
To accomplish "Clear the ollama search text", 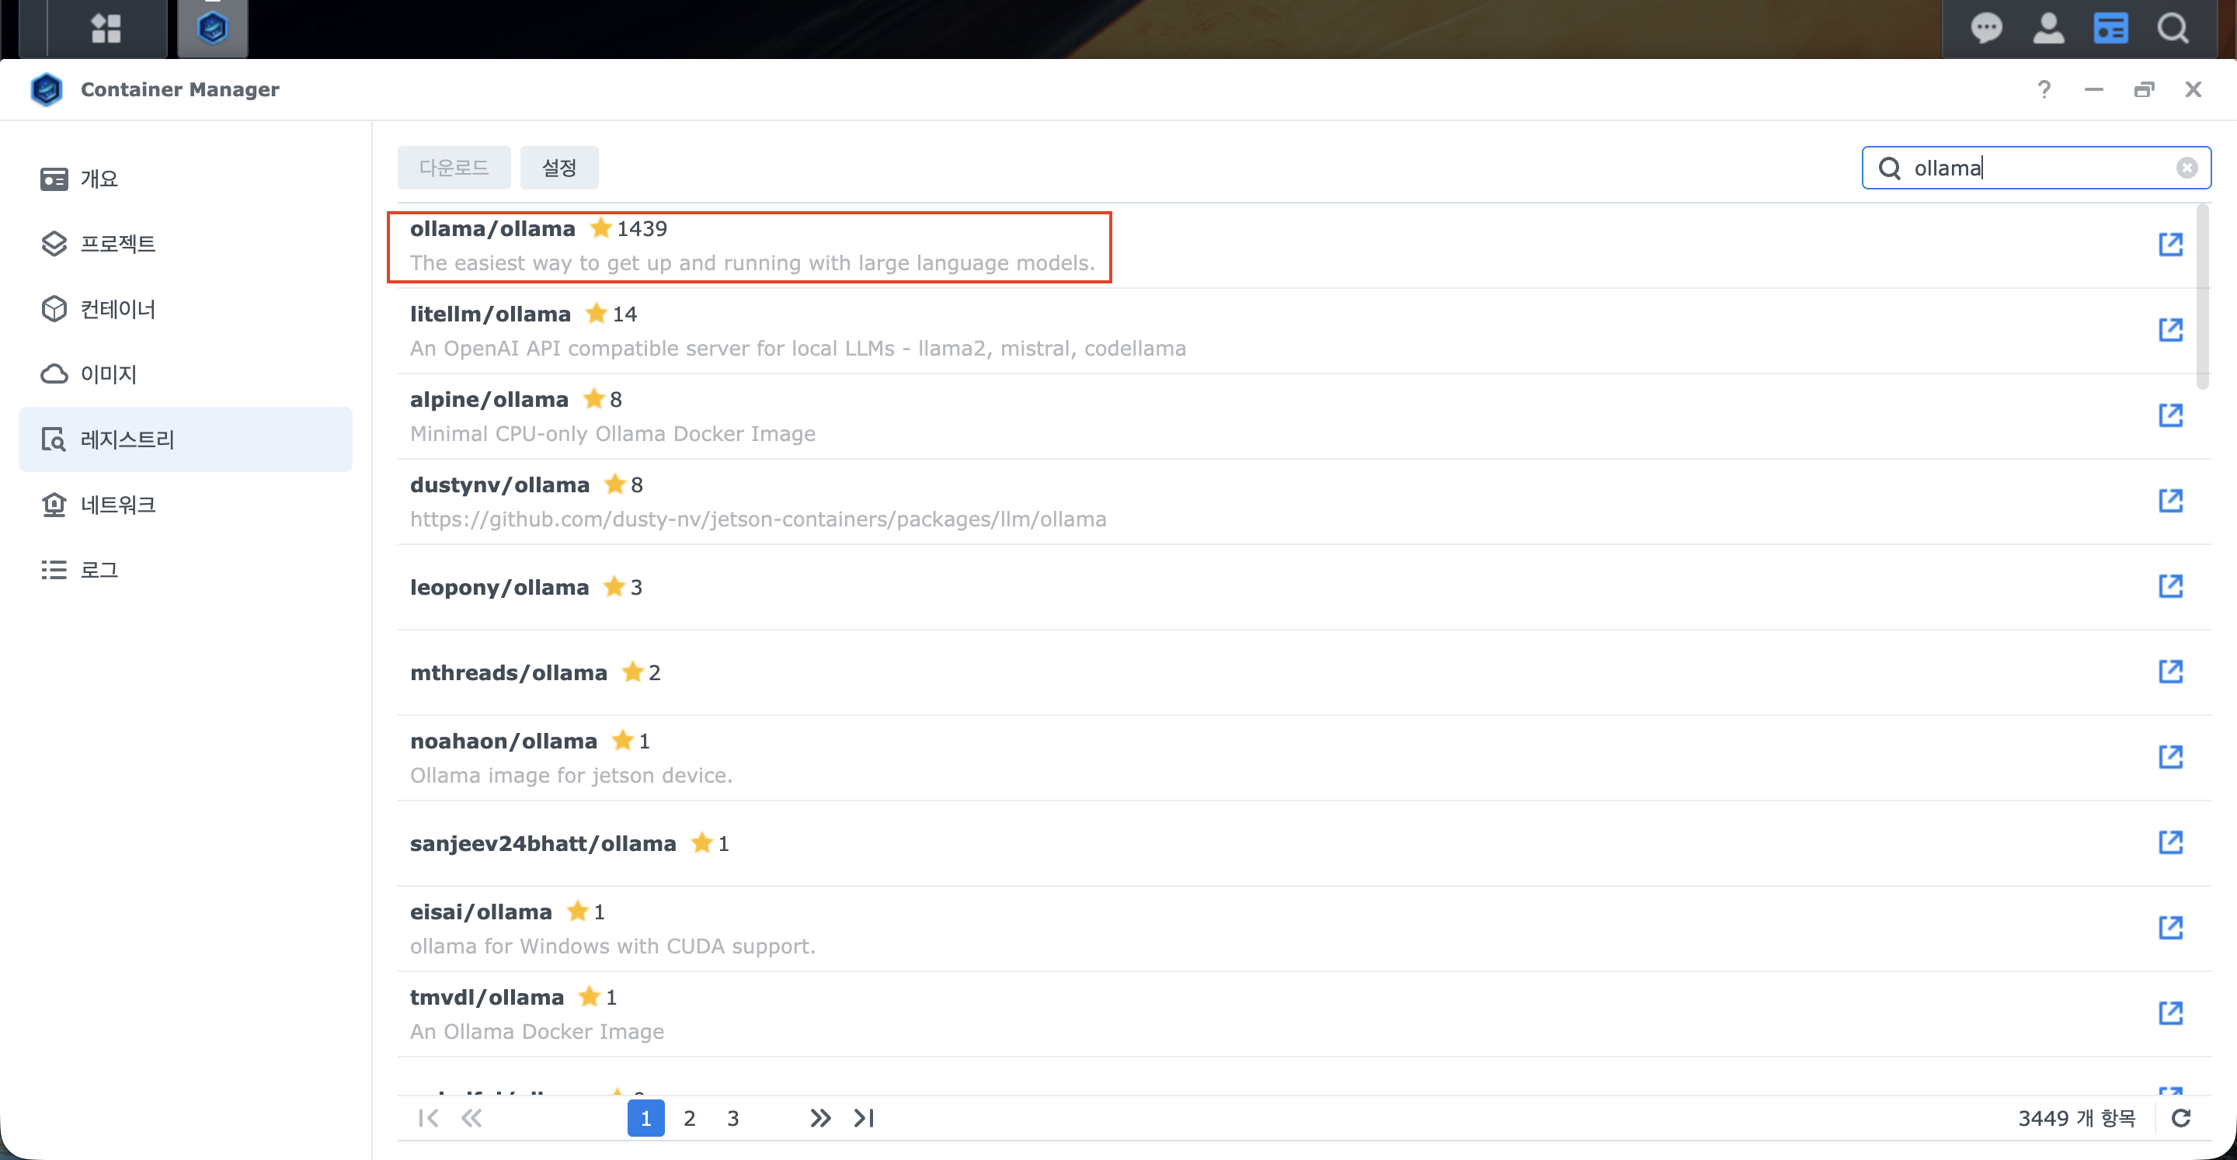I will (2187, 168).
